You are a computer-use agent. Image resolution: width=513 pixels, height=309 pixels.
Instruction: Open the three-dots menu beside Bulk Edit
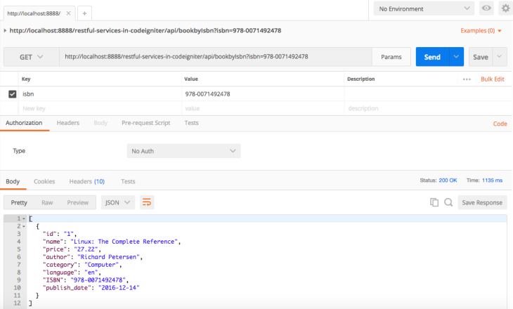[x=467, y=79]
